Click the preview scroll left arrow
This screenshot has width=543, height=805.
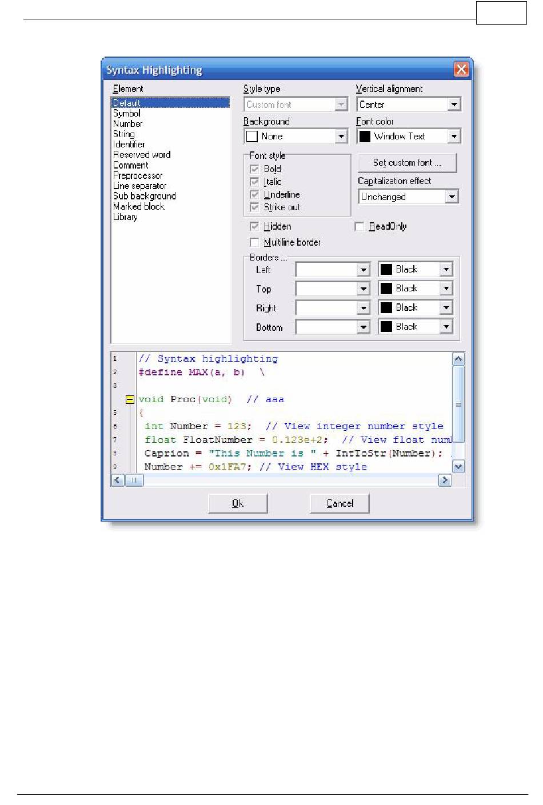coord(118,480)
